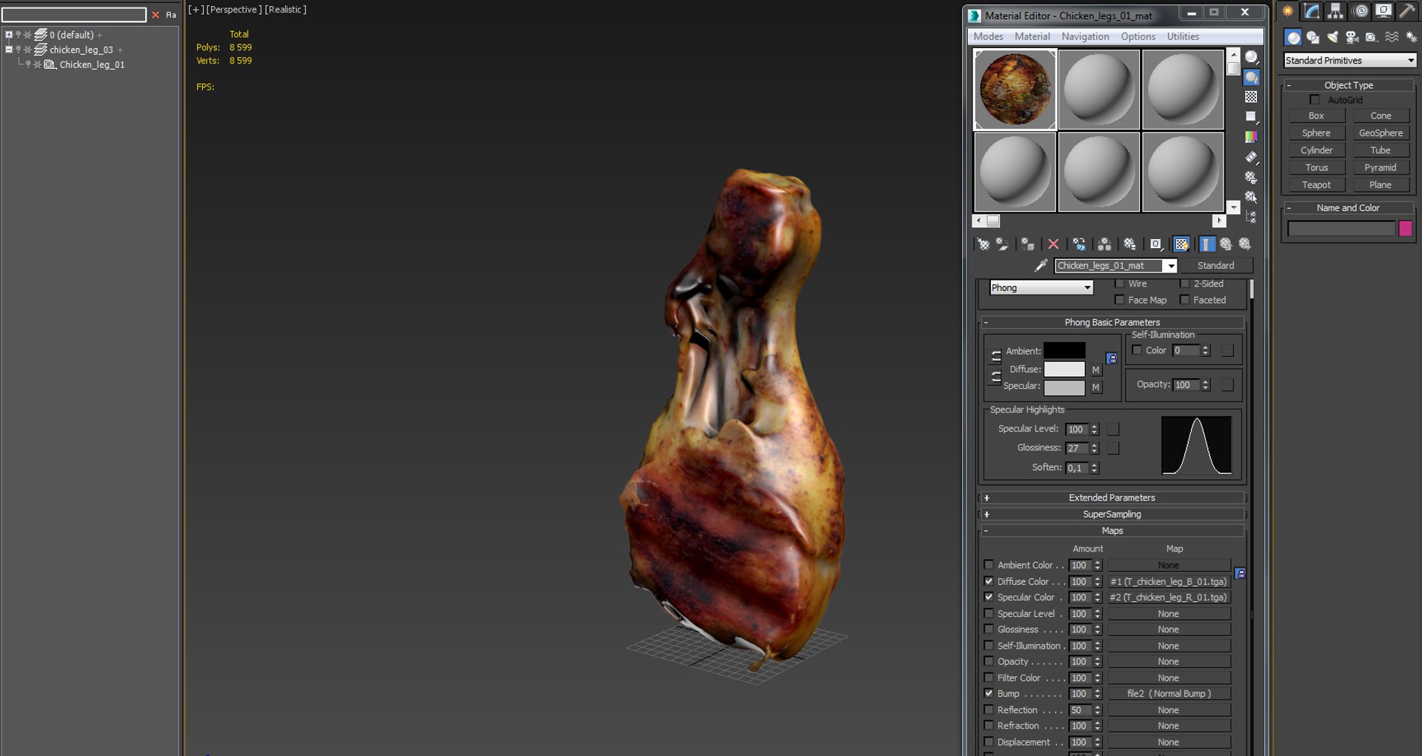Image resolution: width=1422 pixels, height=756 pixels.
Task: Enable the Faceted checkbox
Action: [x=1184, y=300]
